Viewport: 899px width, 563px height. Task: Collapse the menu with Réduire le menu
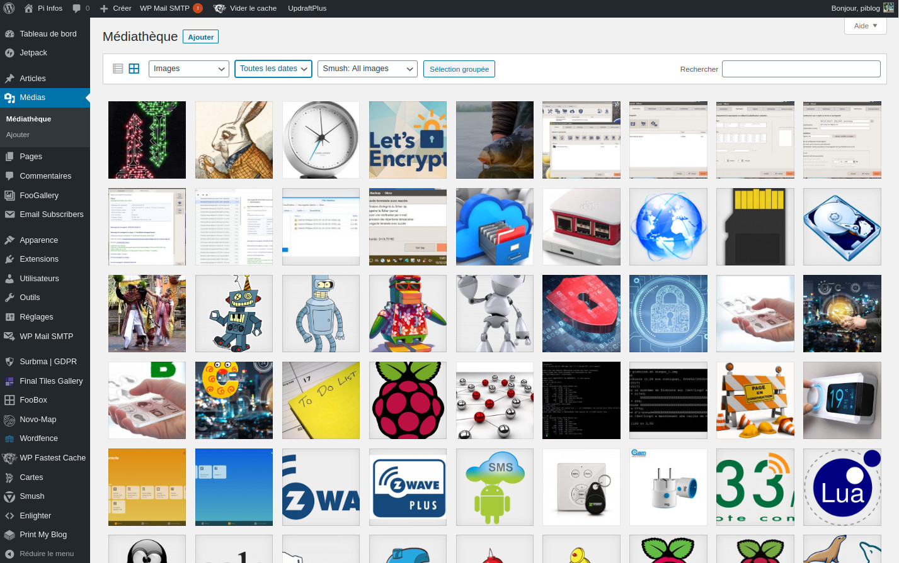click(x=46, y=554)
